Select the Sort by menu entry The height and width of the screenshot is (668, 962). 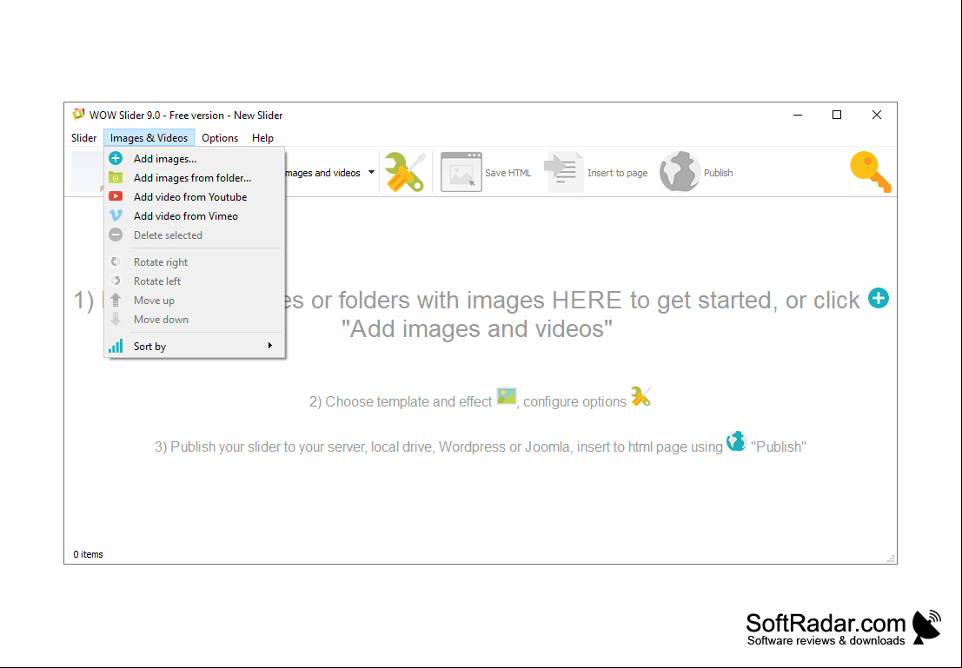[196, 346]
